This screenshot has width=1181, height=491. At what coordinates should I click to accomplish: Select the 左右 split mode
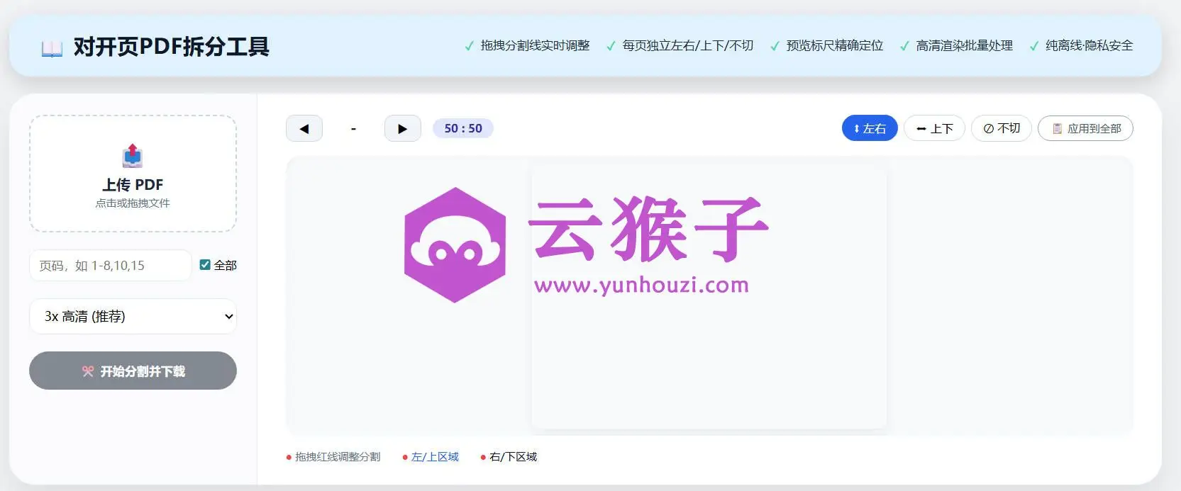(x=870, y=128)
